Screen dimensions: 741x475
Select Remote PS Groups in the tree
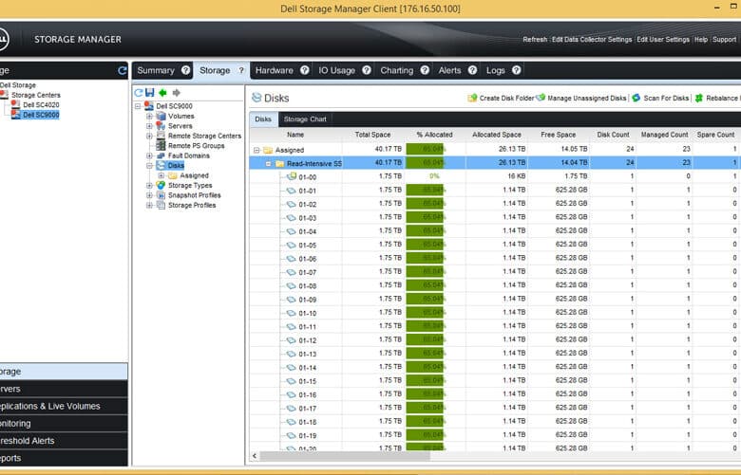pos(196,146)
